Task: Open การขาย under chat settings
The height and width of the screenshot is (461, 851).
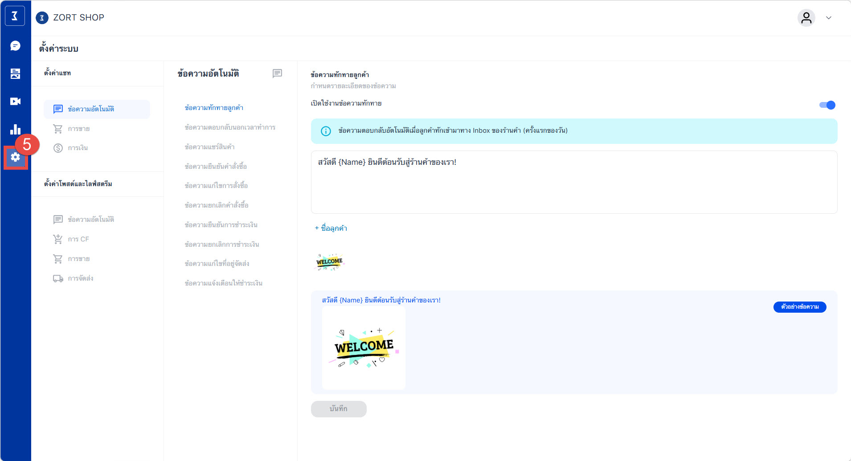Action: (79, 129)
